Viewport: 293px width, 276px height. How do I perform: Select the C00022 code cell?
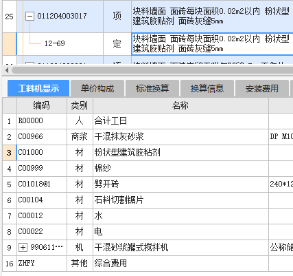click(x=42, y=232)
